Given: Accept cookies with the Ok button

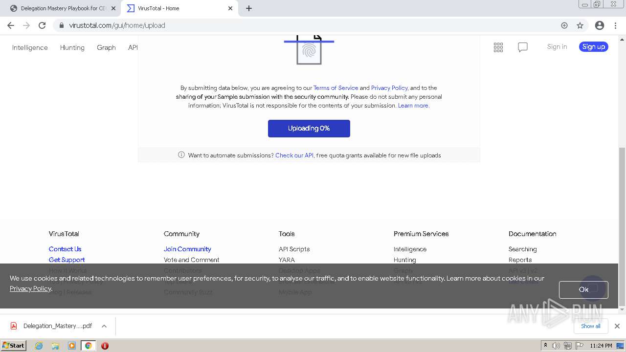Looking at the screenshot, I should click(x=583, y=289).
